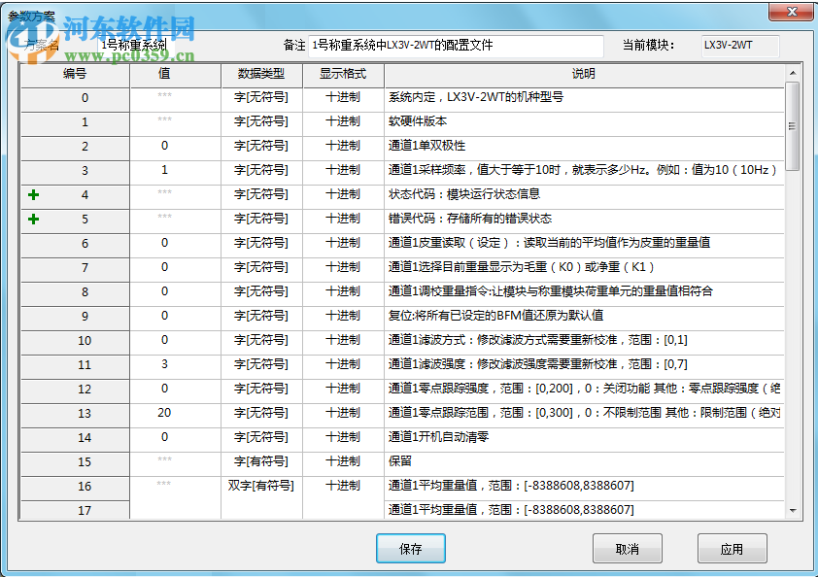Click the 取消 cancel button
This screenshot has height=577, width=818.
[626, 548]
